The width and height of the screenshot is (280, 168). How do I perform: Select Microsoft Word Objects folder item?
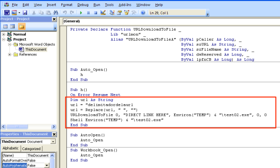tap(37, 44)
